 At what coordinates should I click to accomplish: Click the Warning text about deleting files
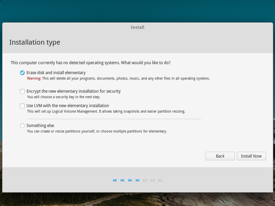(118, 78)
